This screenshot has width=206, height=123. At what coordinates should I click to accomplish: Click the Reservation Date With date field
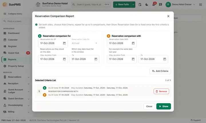(122, 43)
